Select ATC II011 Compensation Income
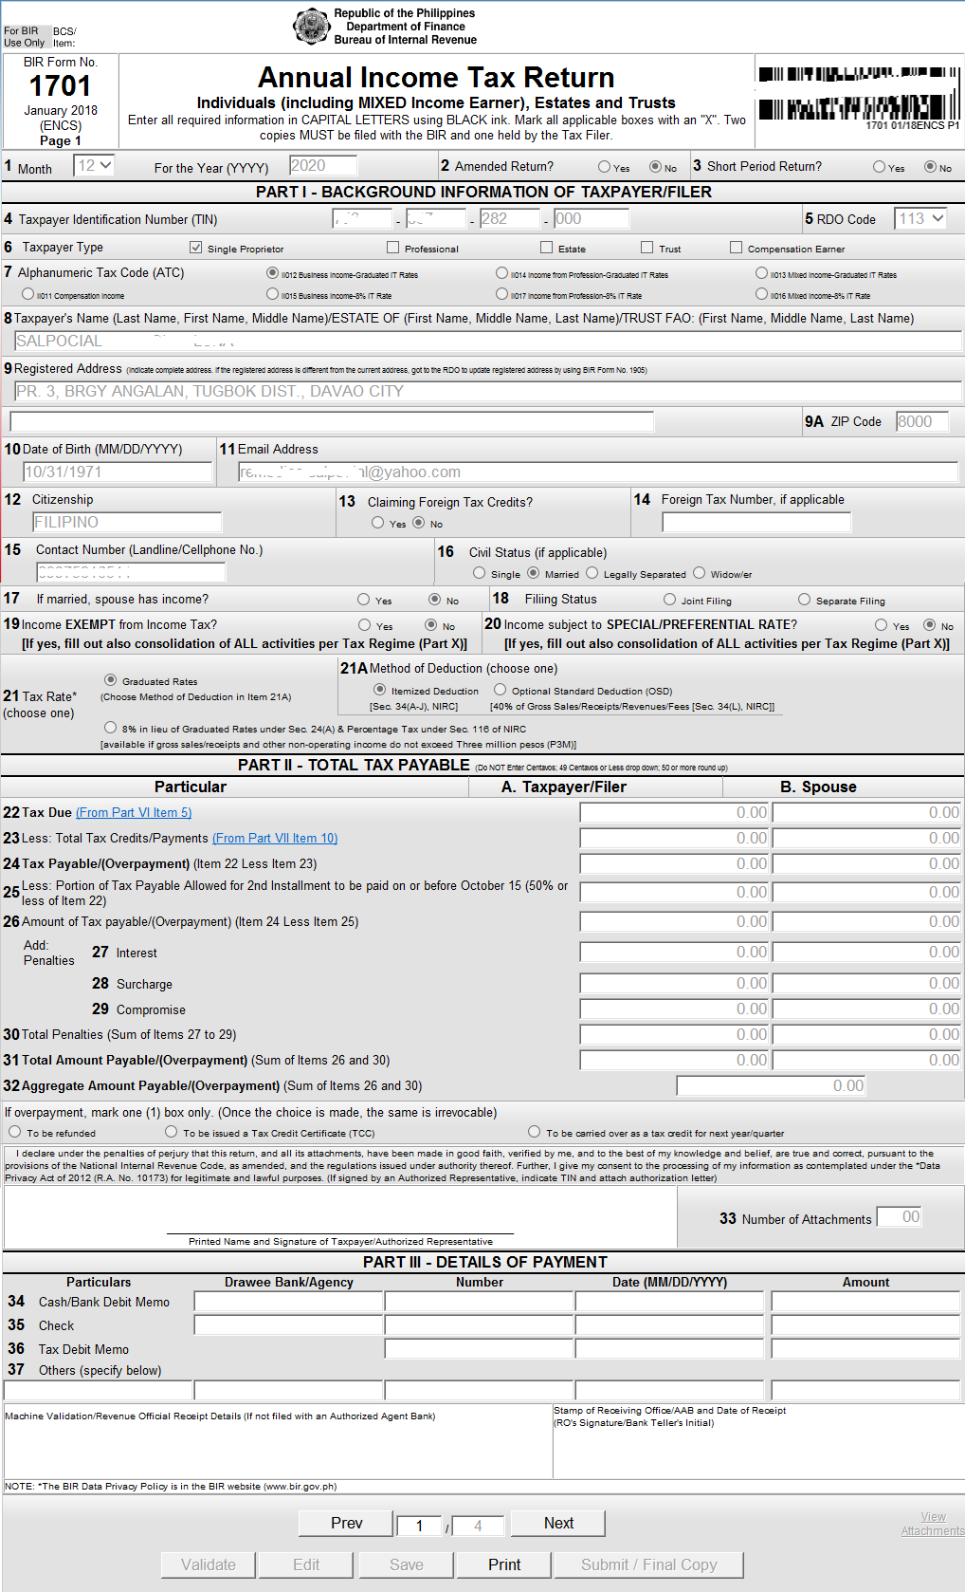Viewport: 965px width, 1592px height. (27, 294)
